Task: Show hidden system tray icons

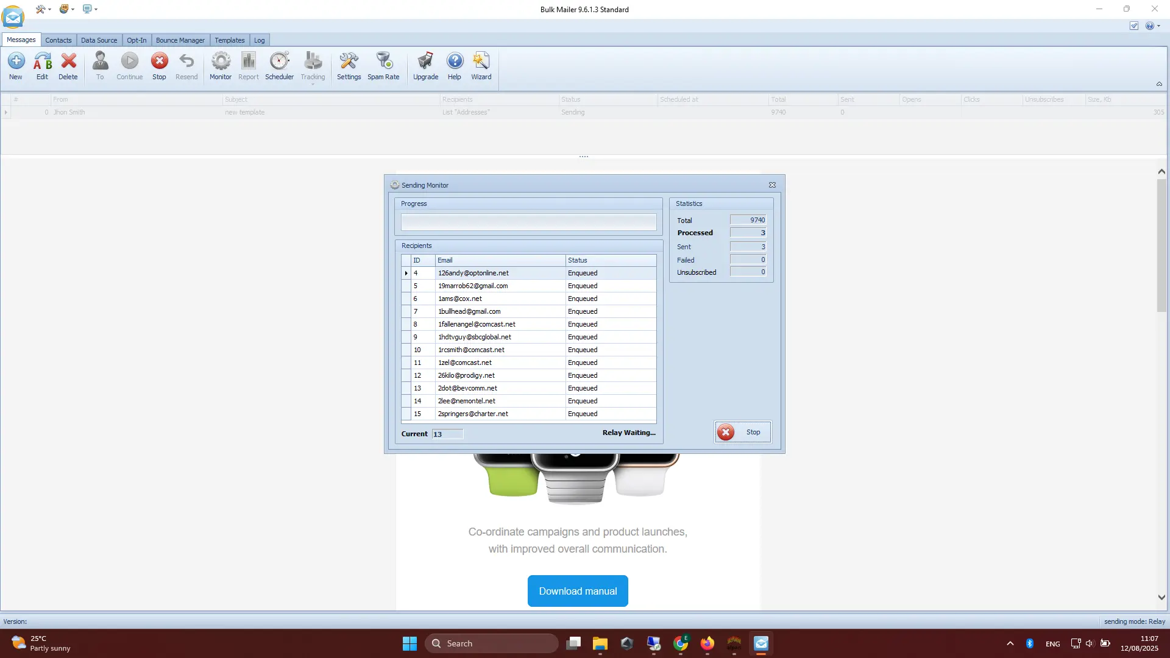Action: (1010, 643)
